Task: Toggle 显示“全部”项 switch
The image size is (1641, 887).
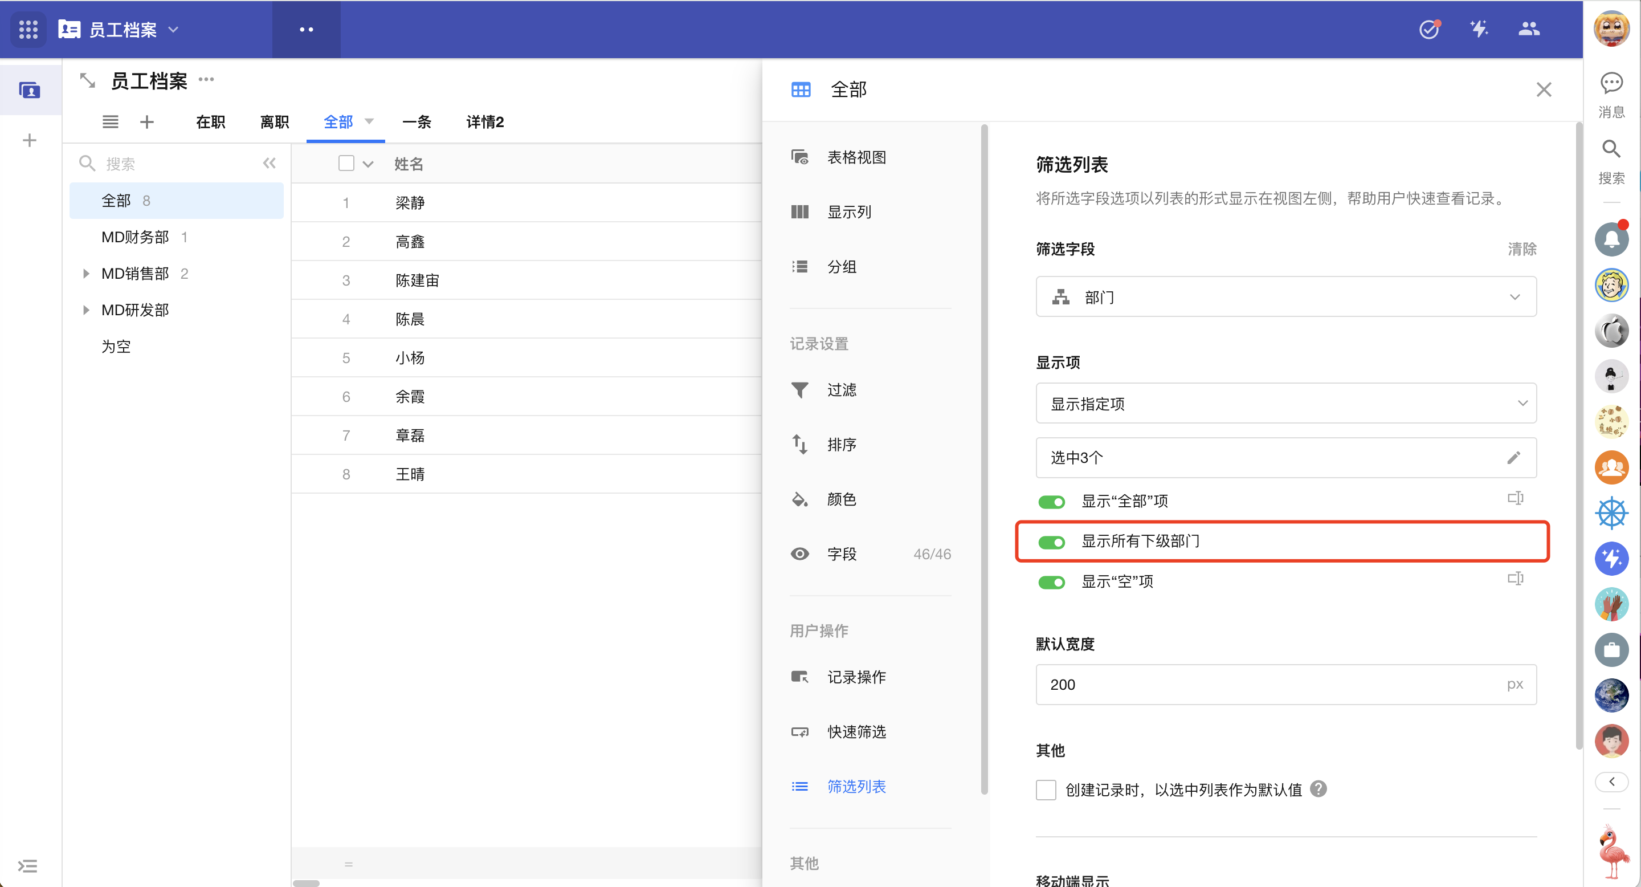Action: coord(1052,502)
